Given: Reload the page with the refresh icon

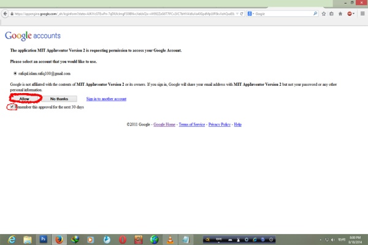Looking at the screenshot, I should (x=242, y=14).
